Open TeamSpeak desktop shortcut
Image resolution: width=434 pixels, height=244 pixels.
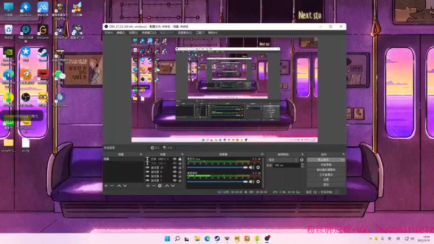(x=60, y=101)
